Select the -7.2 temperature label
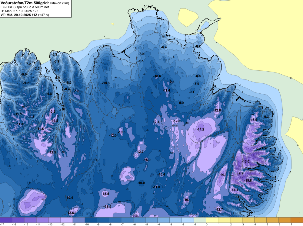Viewport: 303px width, 226px height. click(28, 64)
